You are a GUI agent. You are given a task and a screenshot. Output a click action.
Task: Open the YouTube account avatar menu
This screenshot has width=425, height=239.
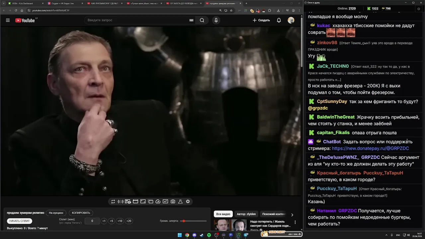click(x=291, y=20)
